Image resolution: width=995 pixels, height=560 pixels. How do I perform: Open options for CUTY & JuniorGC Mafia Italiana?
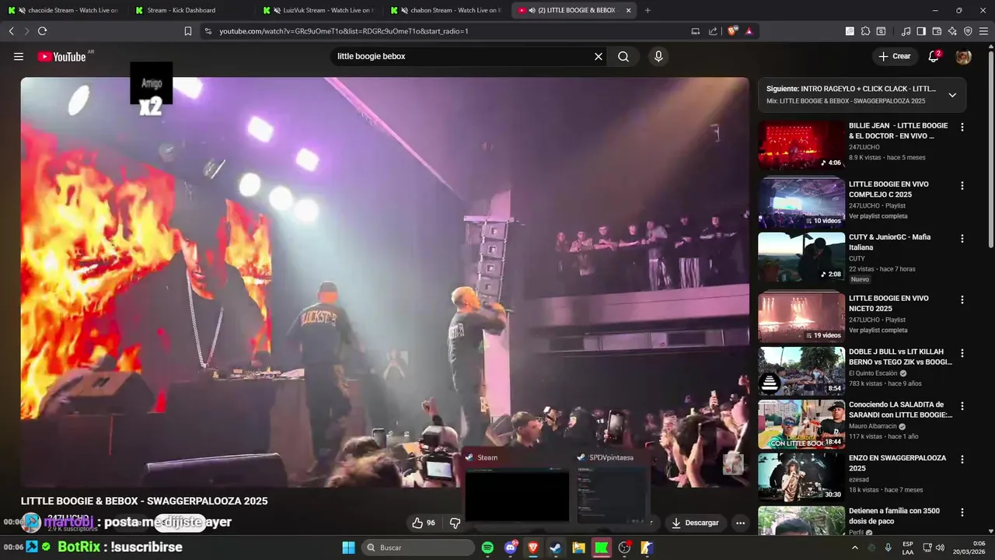962,239
